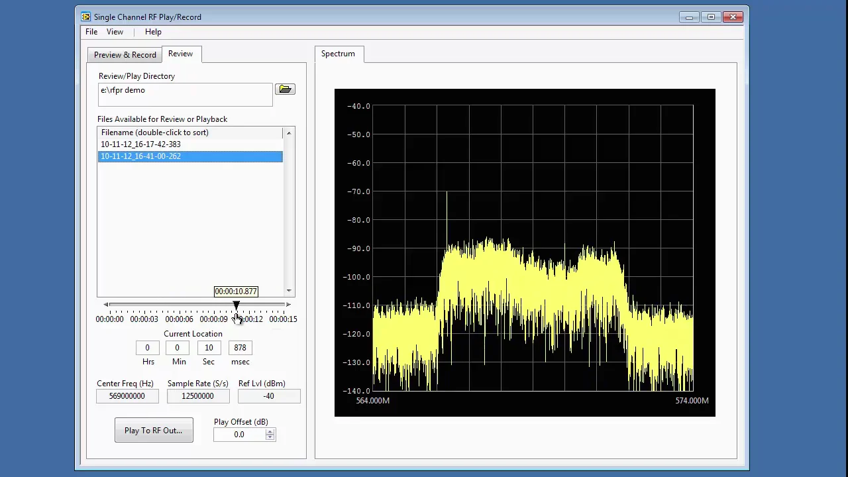Image resolution: width=848 pixels, height=477 pixels.
Task: Close the RF Play/Record window
Action: pos(733,17)
